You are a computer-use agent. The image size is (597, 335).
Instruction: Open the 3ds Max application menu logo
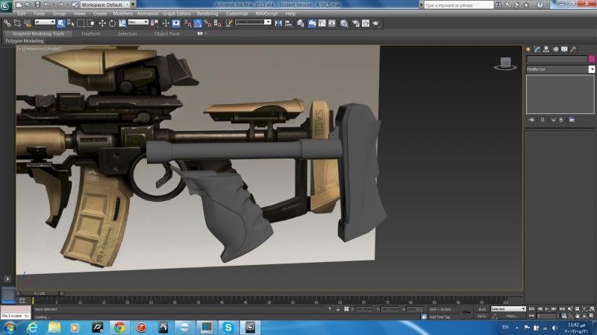(5, 5)
